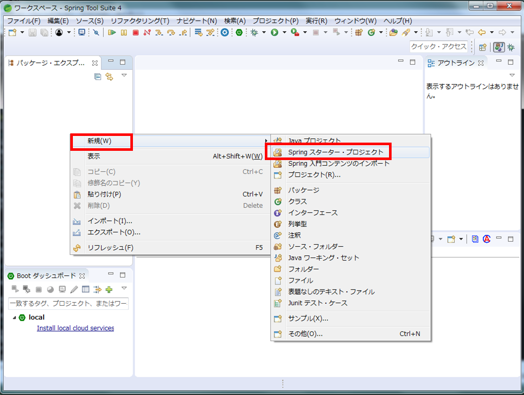524x395 pixels.
Task: Toggle the Java perspective button at top right
Action: [498, 47]
